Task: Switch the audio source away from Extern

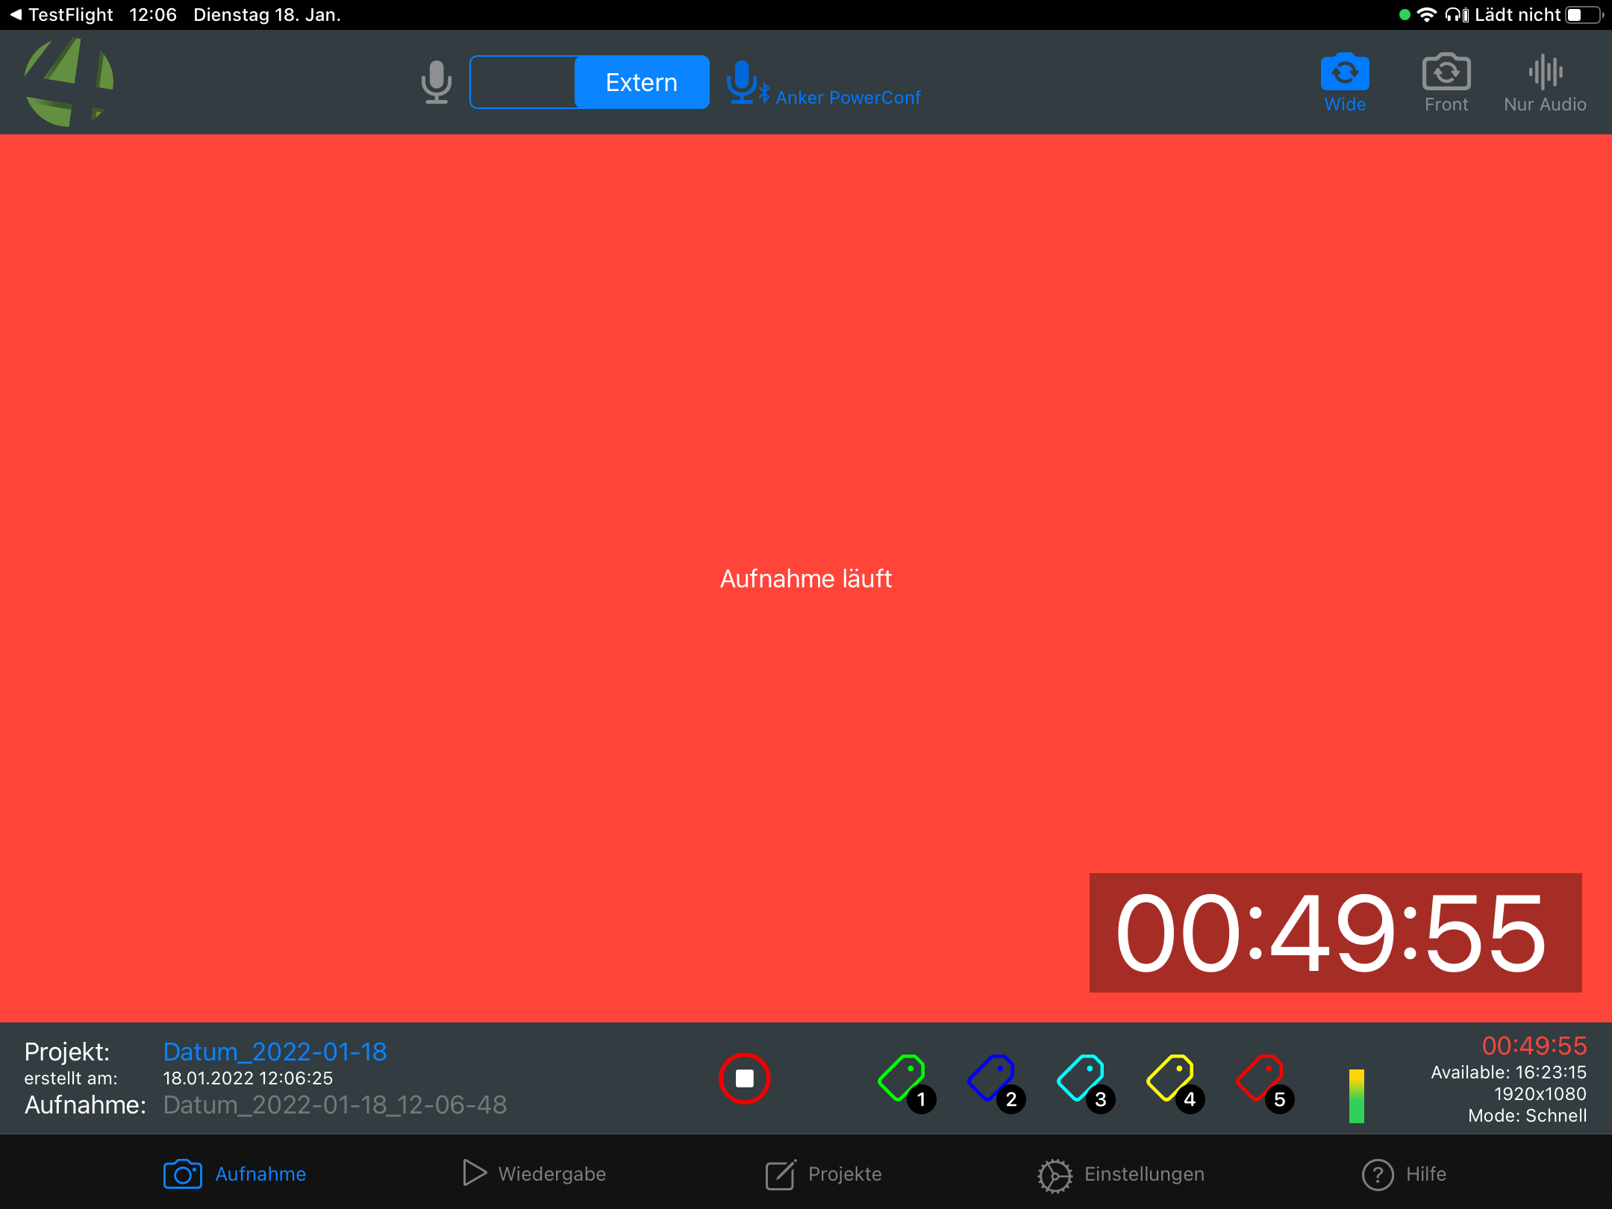Action: [x=522, y=82]
